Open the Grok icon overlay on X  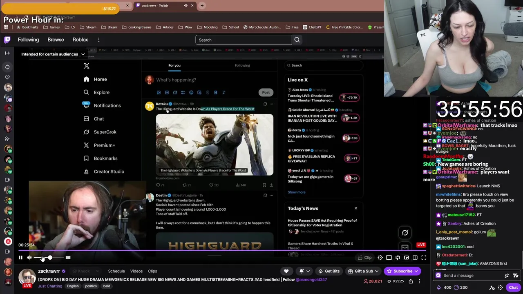(405, 233)
